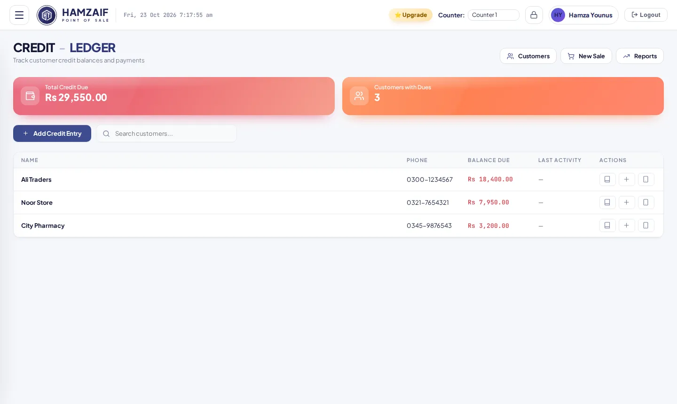Screen dimensions: 677x404
Task: Click the Rs 3,200.00 balance
Action: [x=488, y=225]
